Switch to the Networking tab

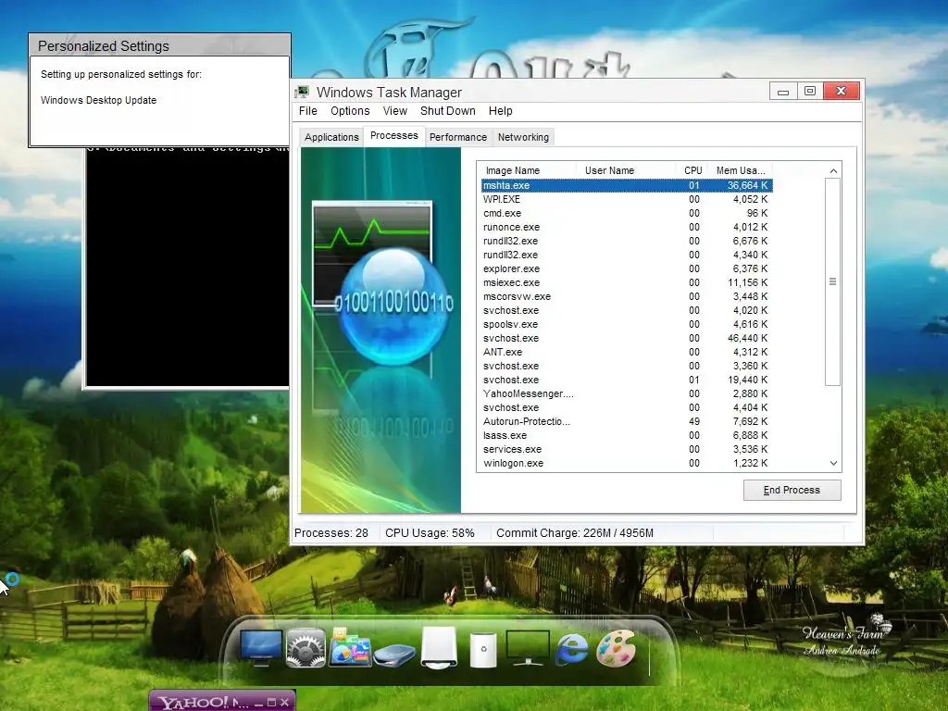pos(524,137)
